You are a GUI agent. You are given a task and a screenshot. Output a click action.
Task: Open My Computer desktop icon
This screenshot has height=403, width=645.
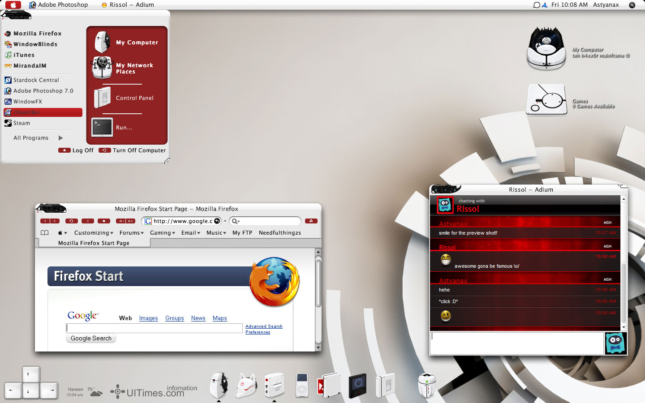pyautogui.click(x=546, y=49)
